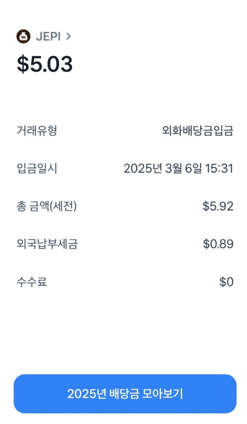Click the year 2025년 in the deposit date

pos(144,169)
